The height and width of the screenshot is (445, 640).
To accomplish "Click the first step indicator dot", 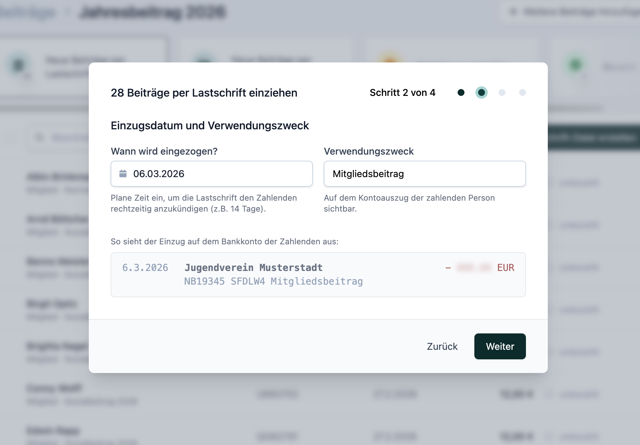I will (461, 92).
